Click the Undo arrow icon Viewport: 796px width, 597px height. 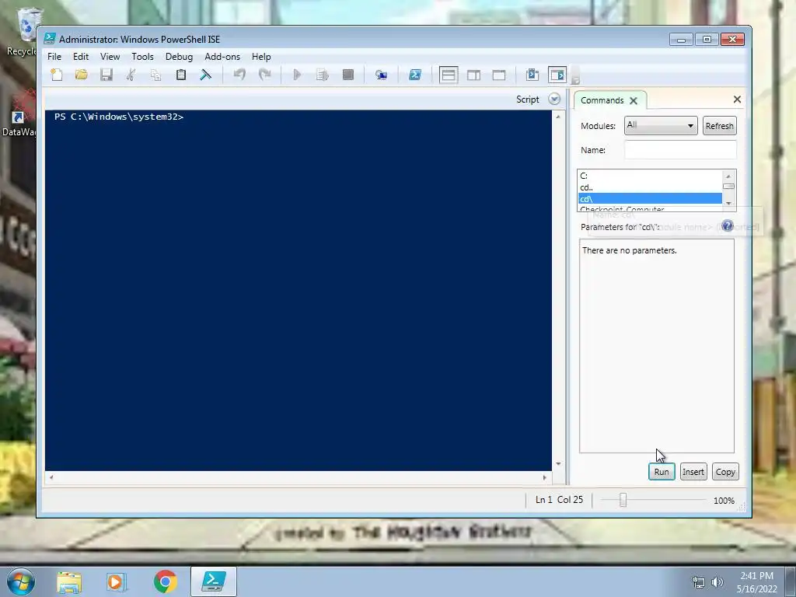point(239,75)
